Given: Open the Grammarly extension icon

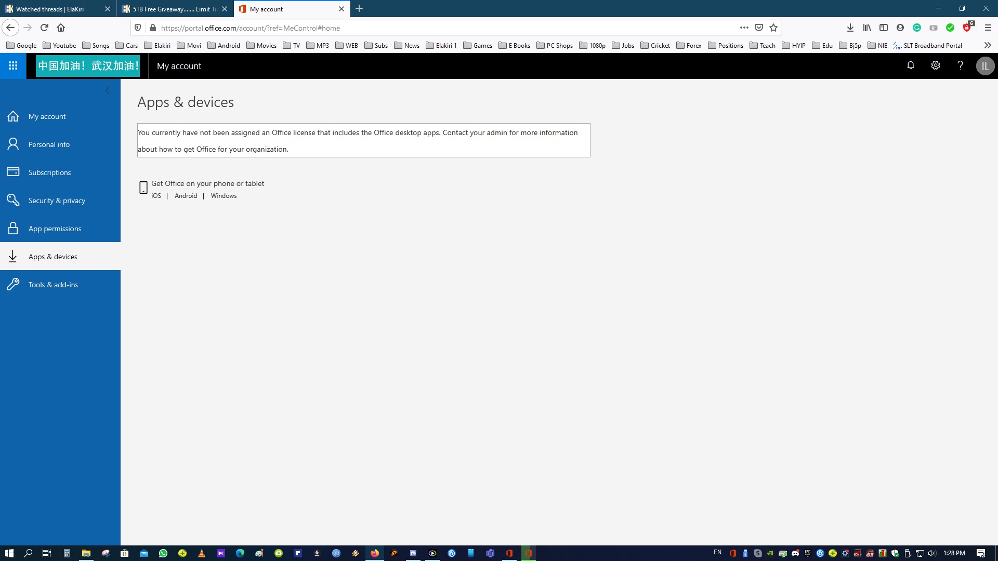Looking at the screenshot, I should tap(917, 28).
